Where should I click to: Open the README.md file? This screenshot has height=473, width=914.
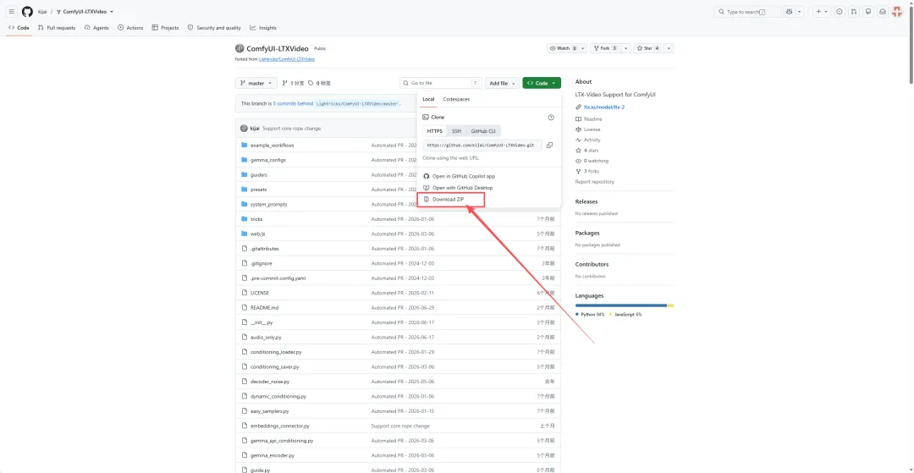coord(264,307)
